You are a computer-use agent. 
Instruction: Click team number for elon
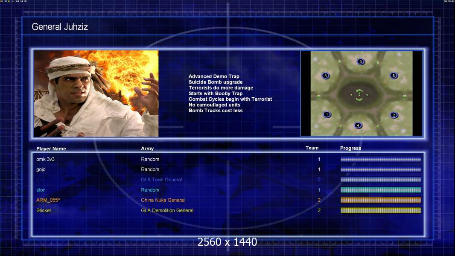[319, 190]
